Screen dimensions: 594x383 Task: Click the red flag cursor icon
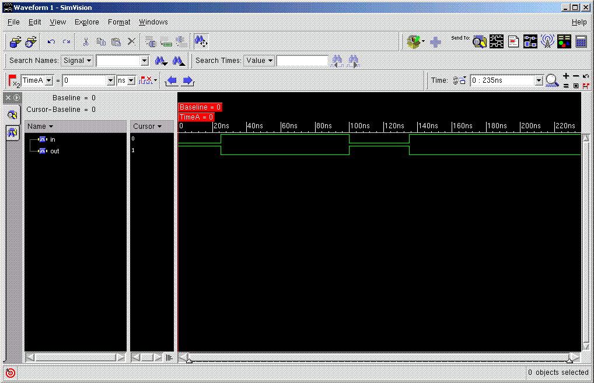tap(13, 80)
